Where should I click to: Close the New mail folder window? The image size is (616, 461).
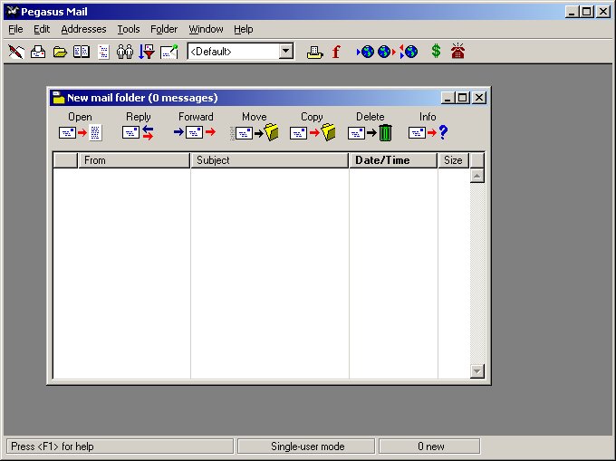(x=479, y=98)
